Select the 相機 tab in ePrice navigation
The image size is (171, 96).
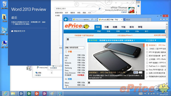(115, 27)
